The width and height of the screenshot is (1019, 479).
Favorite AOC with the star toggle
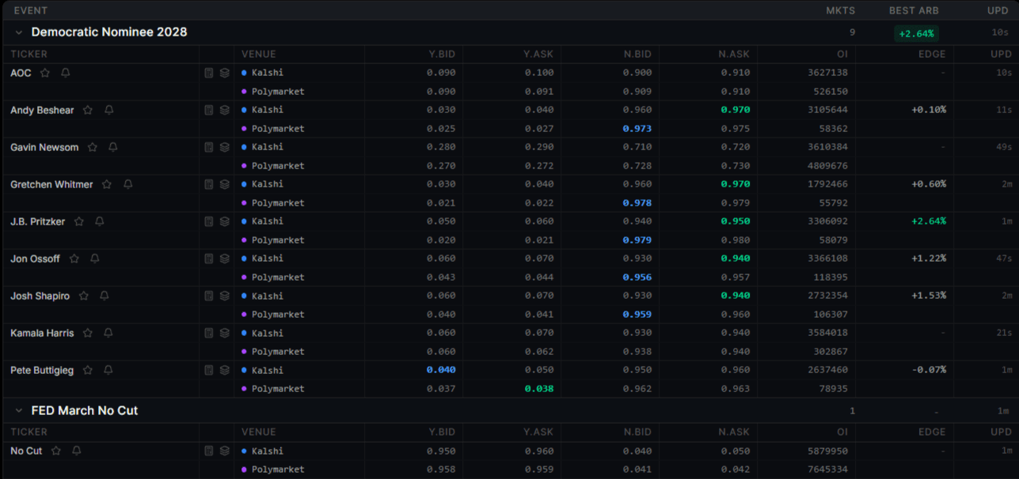[x=45, y=73]
